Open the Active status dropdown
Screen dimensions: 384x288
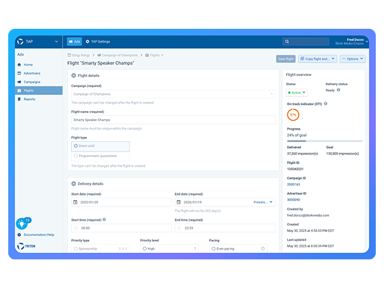pyautogui.click(x=296, y=93)
